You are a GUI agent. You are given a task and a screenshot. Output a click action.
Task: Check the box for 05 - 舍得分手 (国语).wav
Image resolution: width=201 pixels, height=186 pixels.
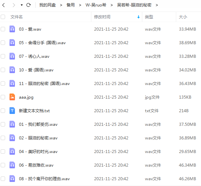point(3,43)
